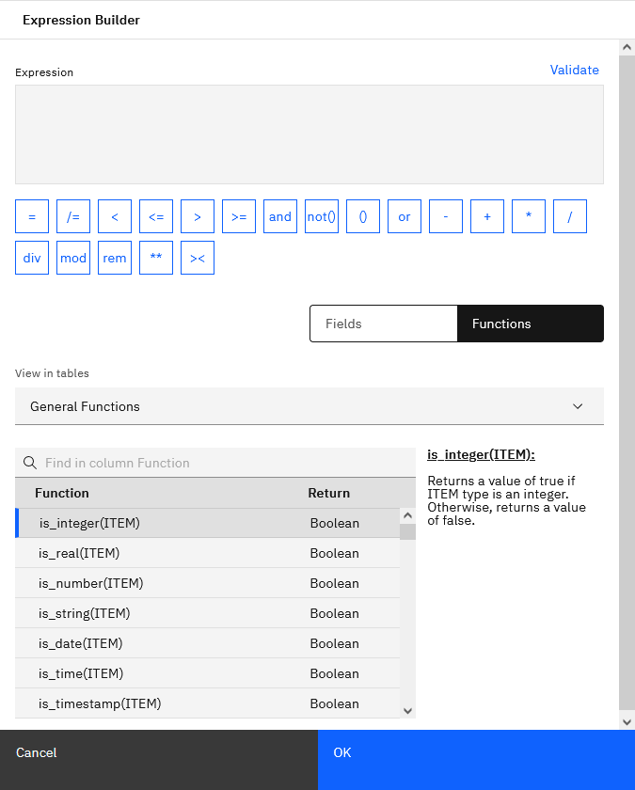Switch to the Fields tab
The width and height of the screenshot is (635, 790).
[x=383, y=324]
